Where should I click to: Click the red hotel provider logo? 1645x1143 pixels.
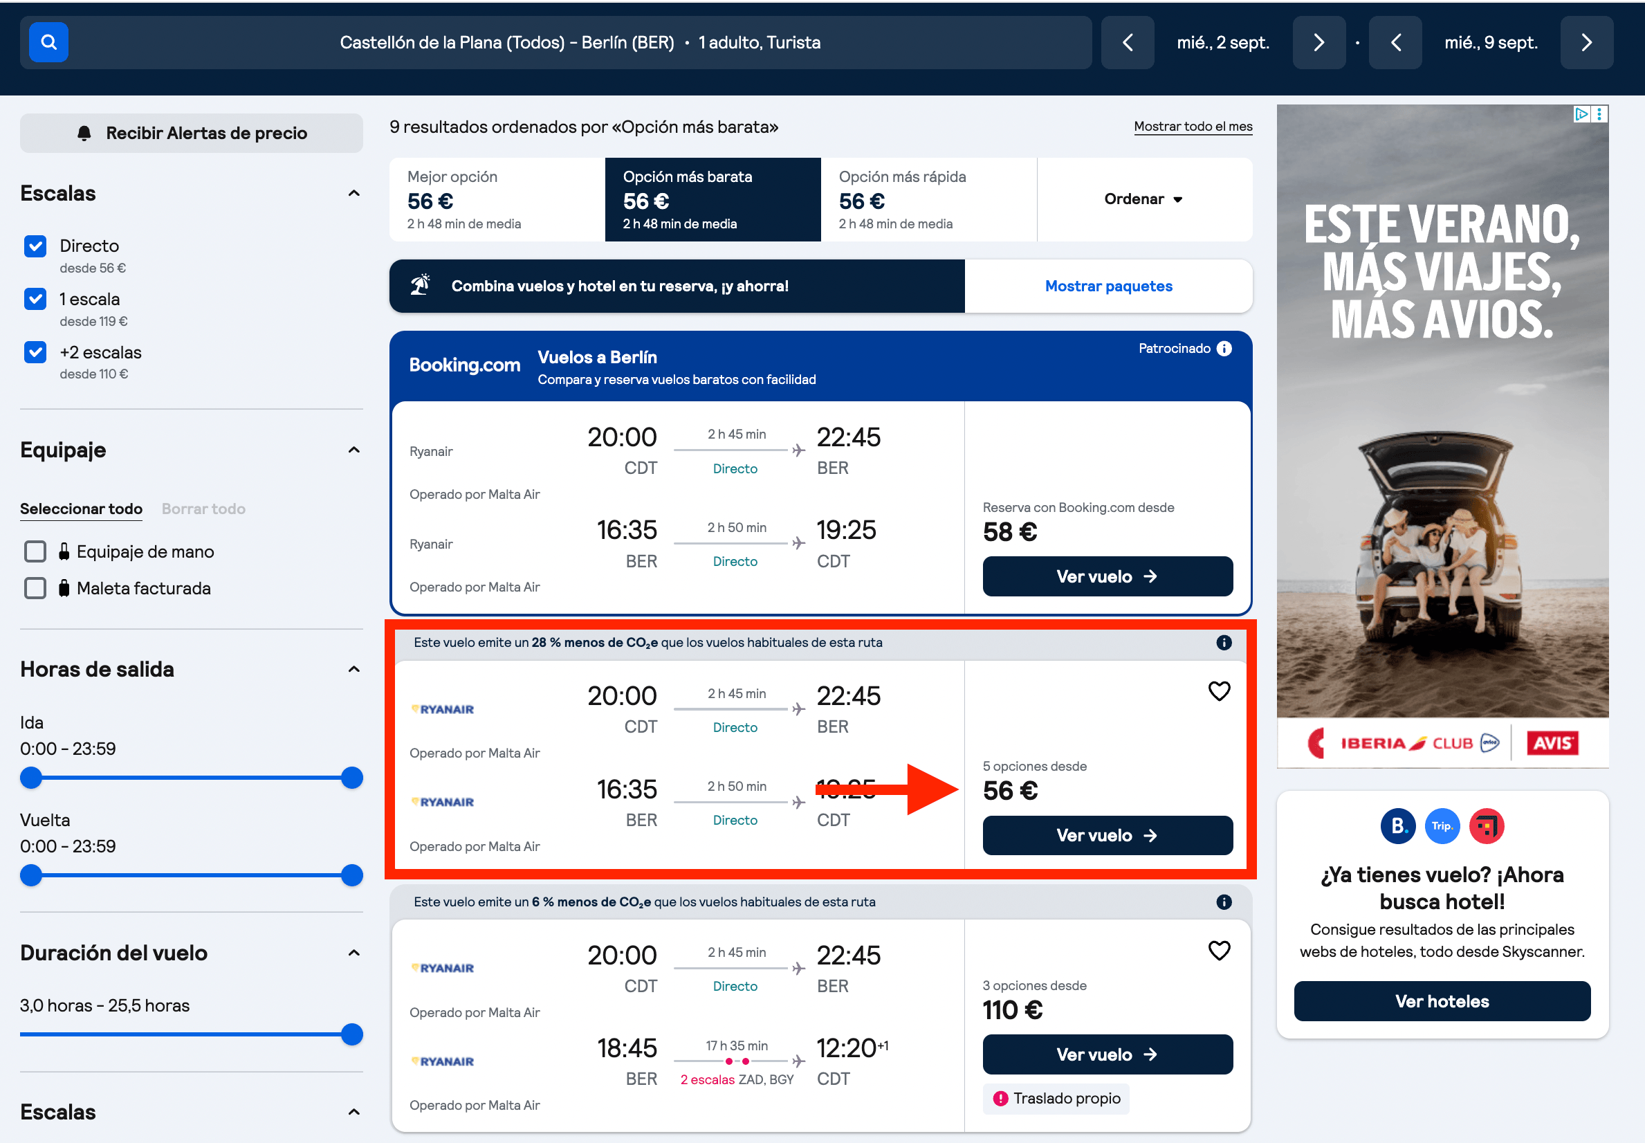point(1486,826)
